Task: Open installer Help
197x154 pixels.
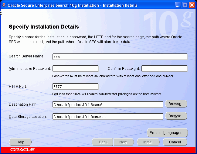Action: click(20, 142)
